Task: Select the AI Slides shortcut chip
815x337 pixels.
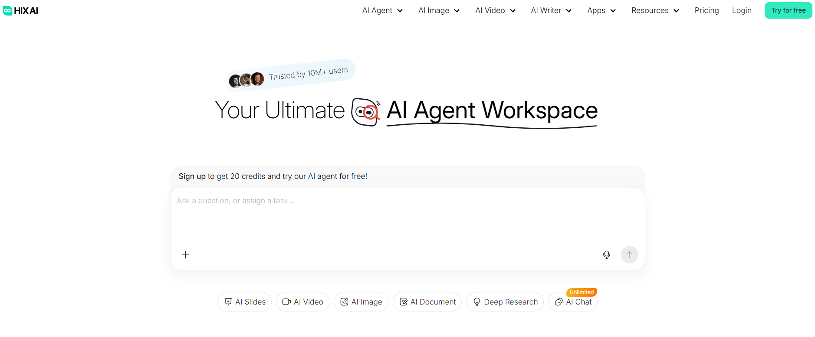Action: coord(244,302)
